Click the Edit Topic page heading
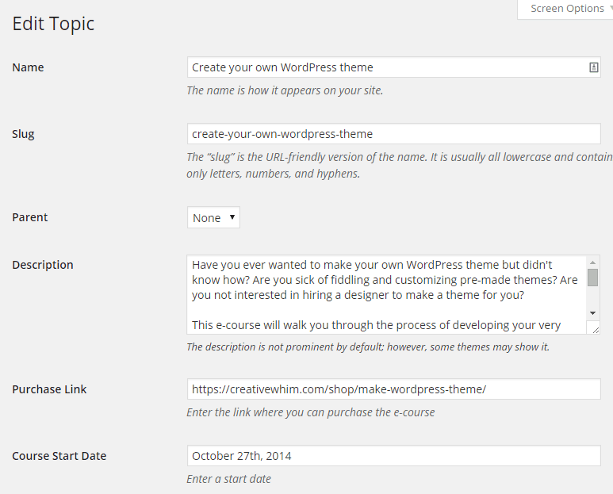 click(53, 24)
